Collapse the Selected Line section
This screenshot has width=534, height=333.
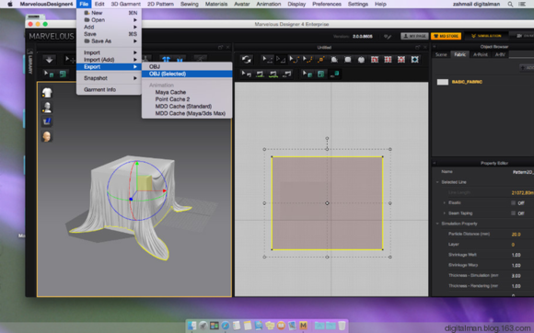click(437, 182)
